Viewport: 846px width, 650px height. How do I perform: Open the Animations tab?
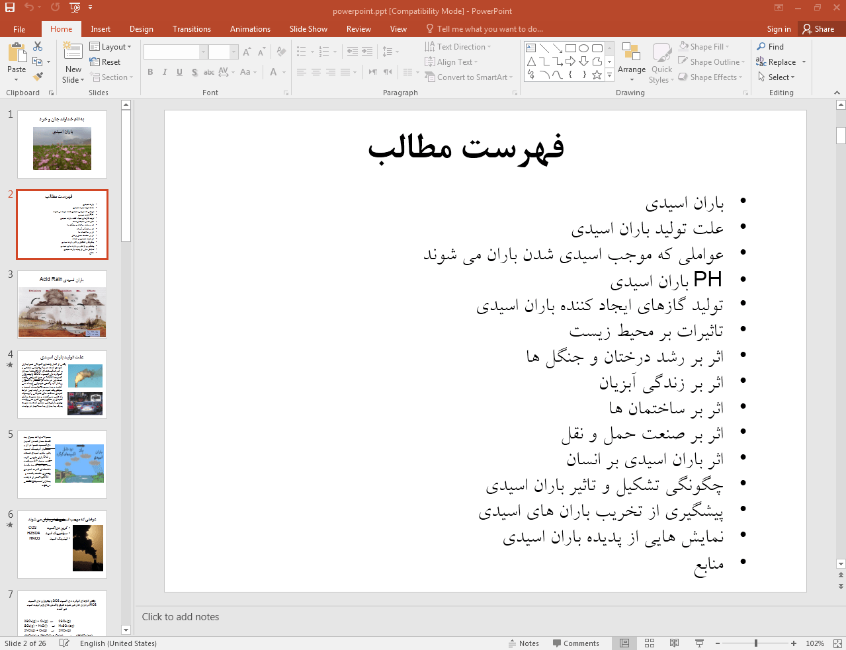(249, 29)
